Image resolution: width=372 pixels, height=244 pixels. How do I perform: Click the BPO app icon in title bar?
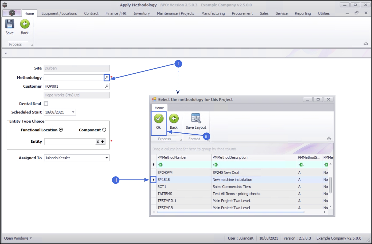(x=5, y=5)
